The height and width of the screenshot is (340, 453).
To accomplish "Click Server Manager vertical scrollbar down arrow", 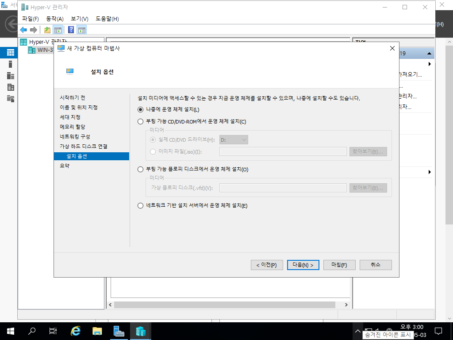I will 449,319.
